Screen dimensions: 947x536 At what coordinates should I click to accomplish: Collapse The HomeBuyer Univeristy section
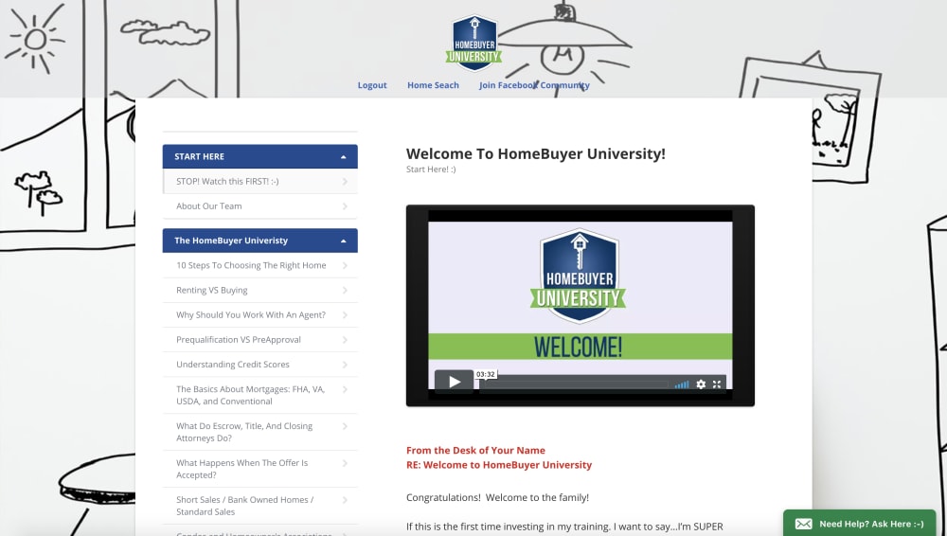[259, 241]
